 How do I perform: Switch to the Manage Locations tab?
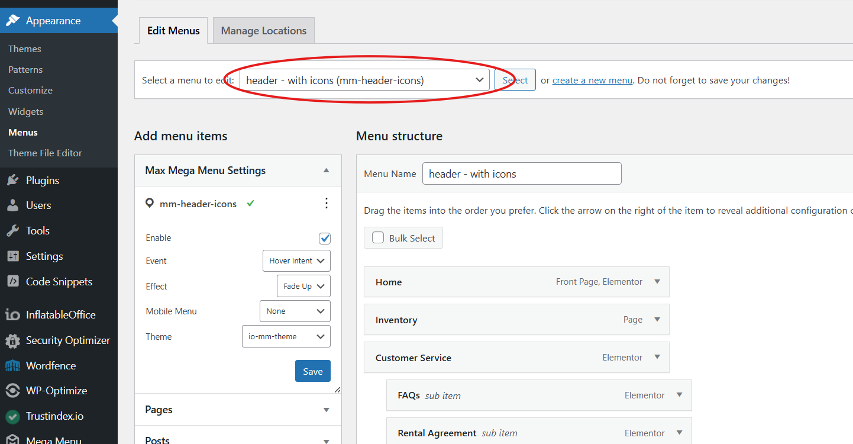(264, 31)
